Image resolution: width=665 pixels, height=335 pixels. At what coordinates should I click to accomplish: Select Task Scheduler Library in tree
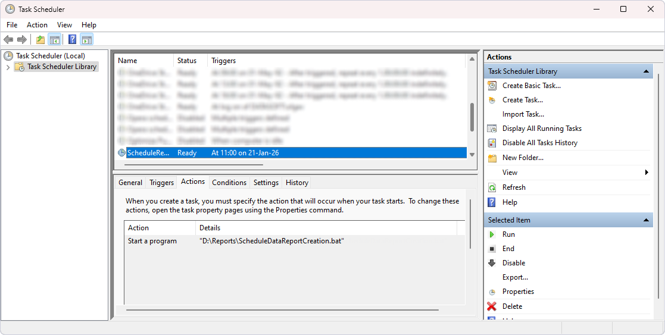[x=62, y=67]
